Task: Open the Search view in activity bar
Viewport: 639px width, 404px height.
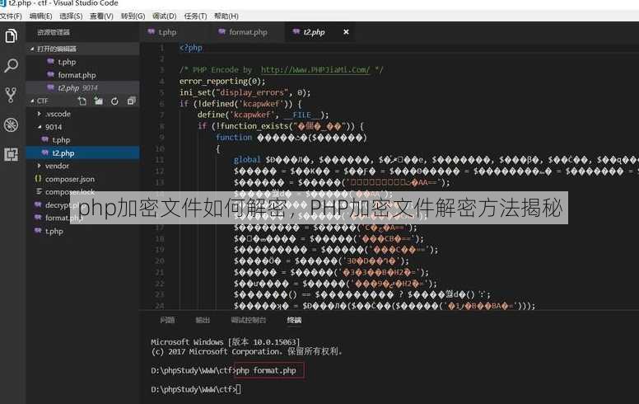Action: [x=11, y=65]
